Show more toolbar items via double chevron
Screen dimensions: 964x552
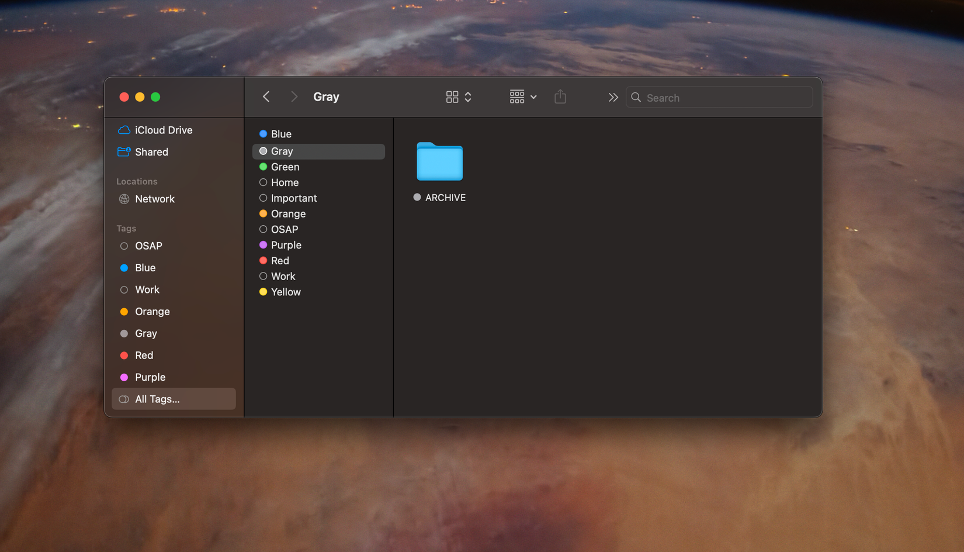pos(613,98)
